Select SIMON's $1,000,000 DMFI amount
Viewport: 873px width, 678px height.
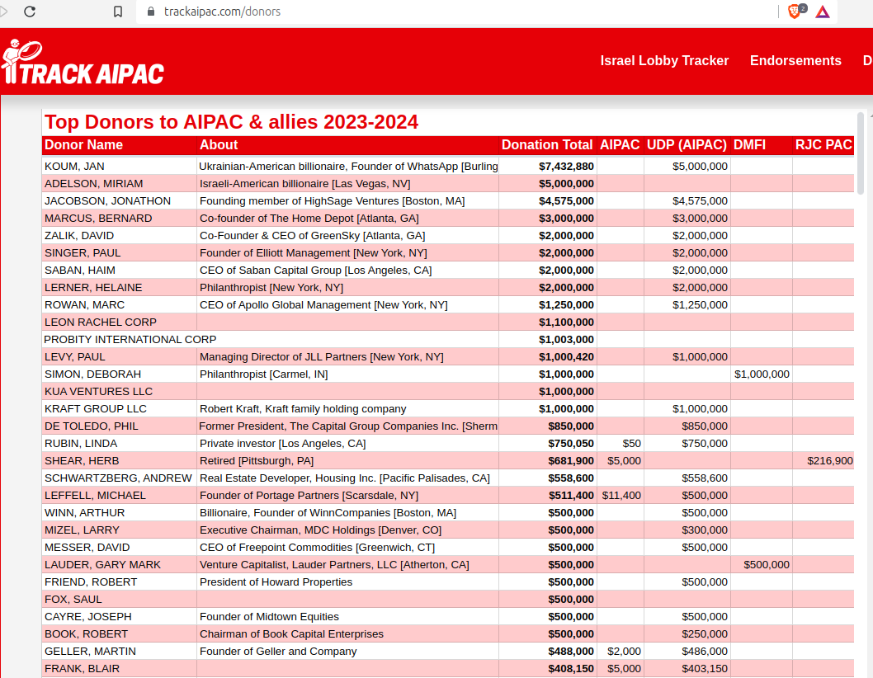(x=762, y=374)
